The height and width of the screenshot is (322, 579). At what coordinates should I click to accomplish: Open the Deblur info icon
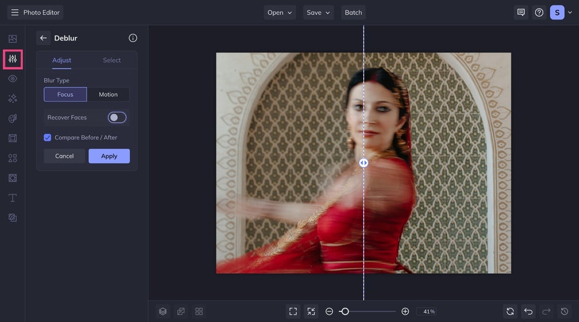tap(132, 38)
